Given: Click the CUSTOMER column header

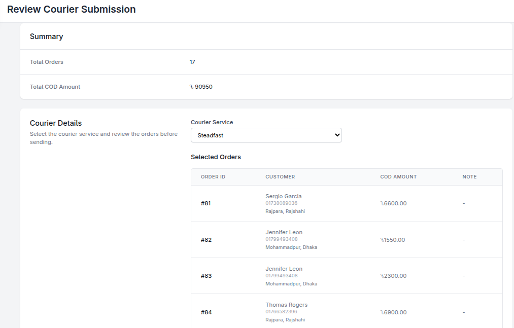Looking at the screenshot, I should [x=280, y=177].
